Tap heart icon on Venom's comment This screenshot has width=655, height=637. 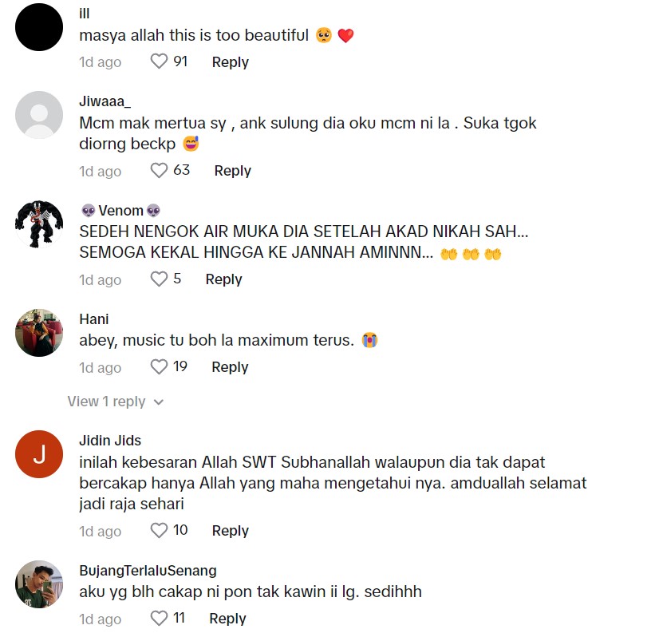coord(159,279)
